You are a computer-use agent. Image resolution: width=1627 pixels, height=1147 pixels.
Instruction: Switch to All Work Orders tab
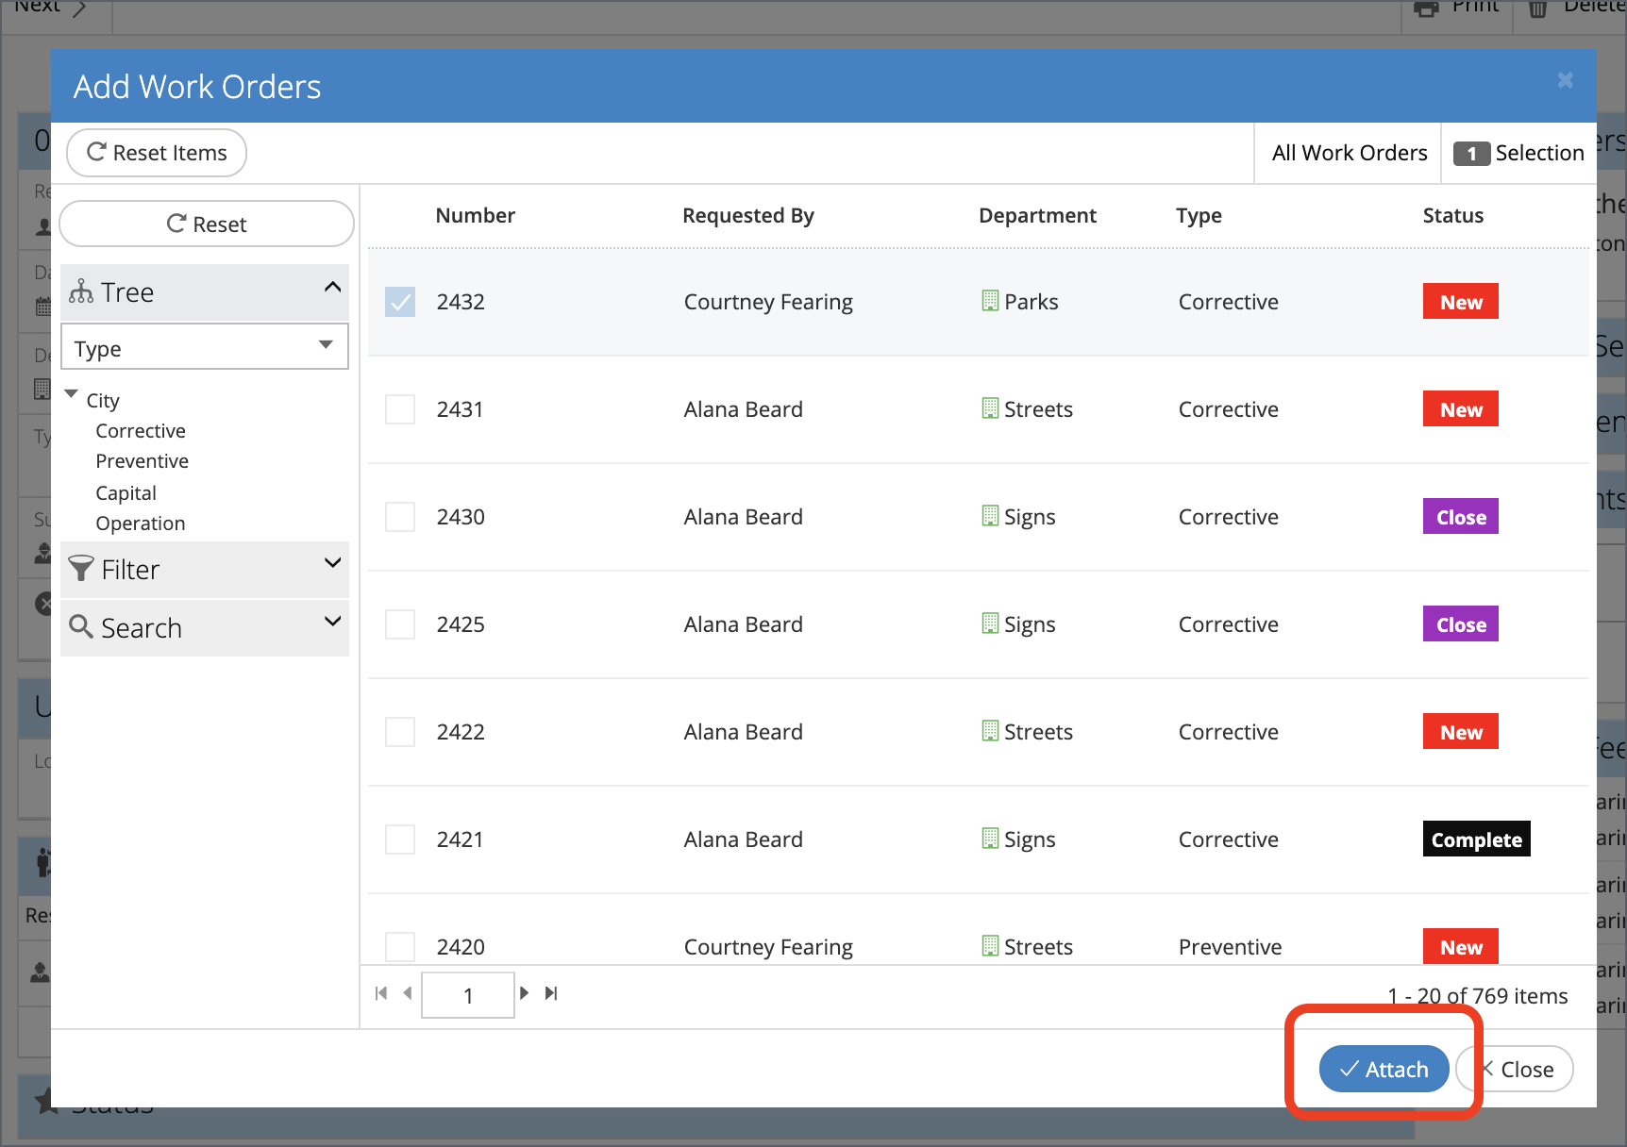1349,153
